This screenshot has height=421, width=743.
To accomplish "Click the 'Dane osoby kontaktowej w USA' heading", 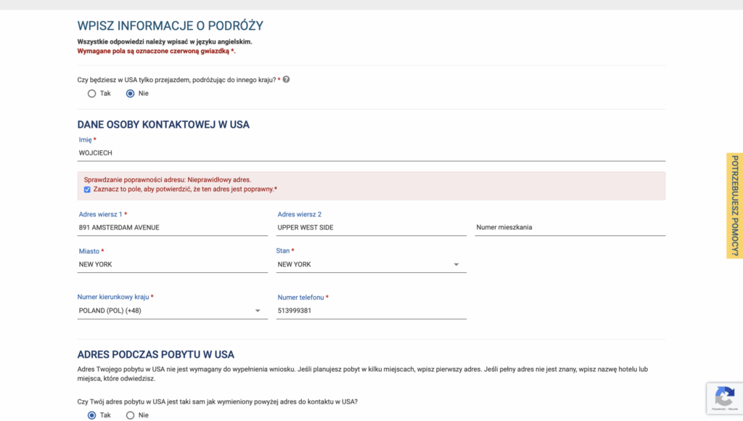I will click(163, 125).
